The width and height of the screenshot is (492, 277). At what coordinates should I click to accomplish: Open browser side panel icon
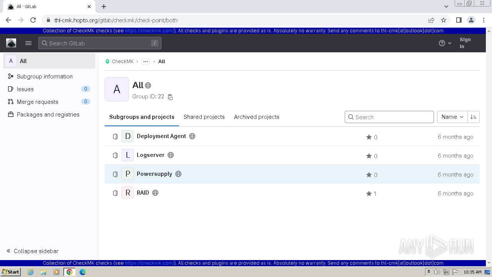(x=459, y=20)
